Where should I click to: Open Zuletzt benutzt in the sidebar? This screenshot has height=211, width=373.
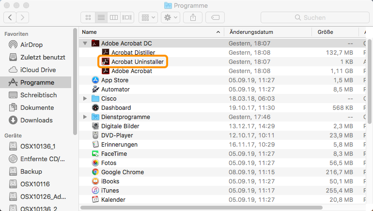[x=37, y=57]
